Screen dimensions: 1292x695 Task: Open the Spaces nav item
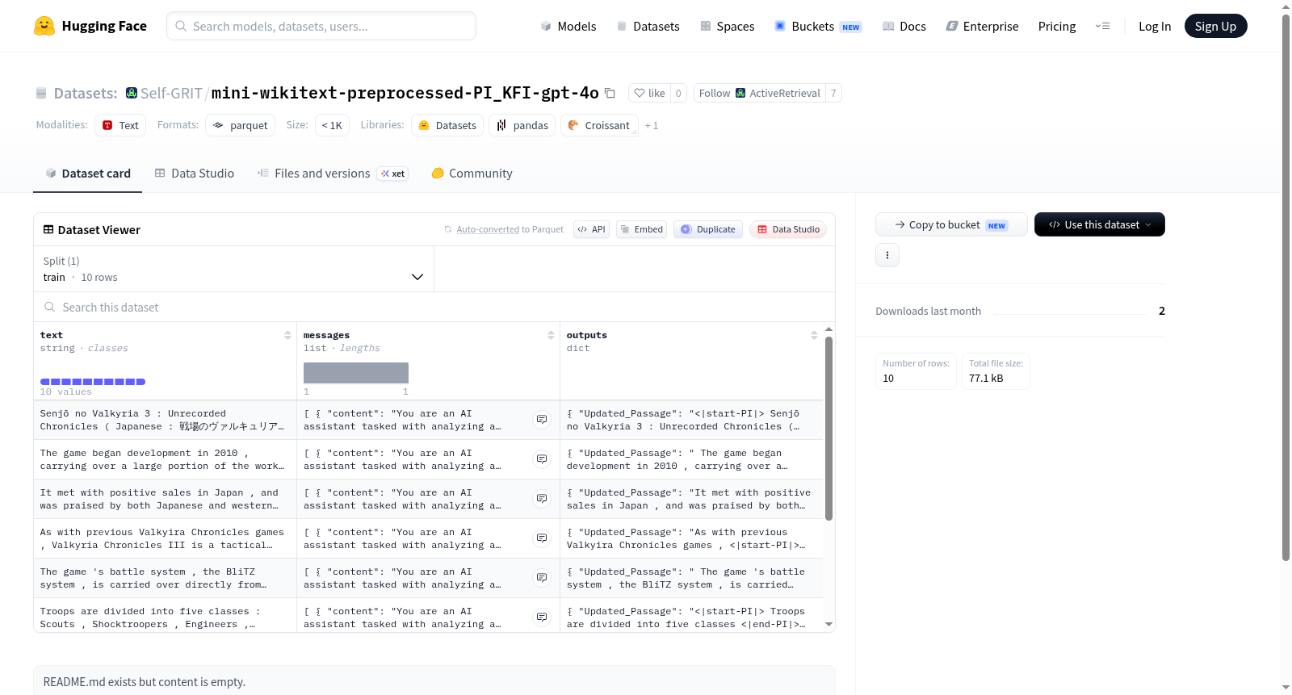coord(727,26)
